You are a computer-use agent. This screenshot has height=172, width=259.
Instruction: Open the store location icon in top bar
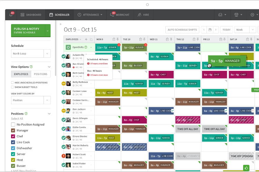(236, 15)
